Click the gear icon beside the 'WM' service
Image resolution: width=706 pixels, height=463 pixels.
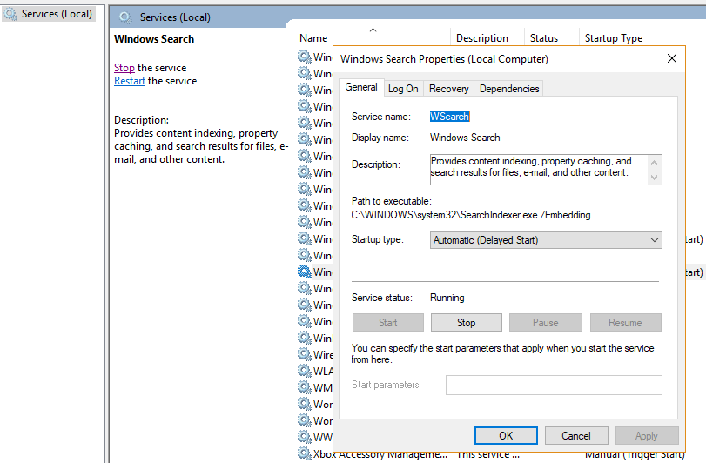coord(305,387)
